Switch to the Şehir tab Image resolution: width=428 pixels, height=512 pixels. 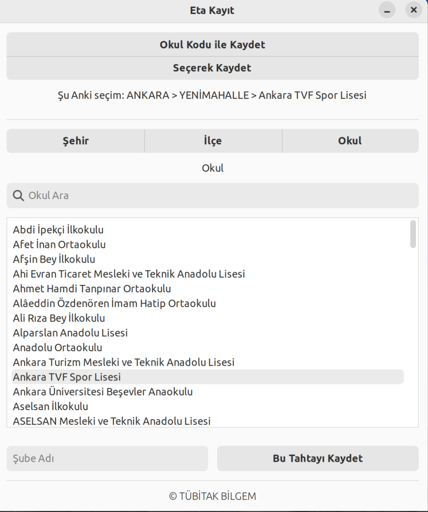[x=76, y=141]
